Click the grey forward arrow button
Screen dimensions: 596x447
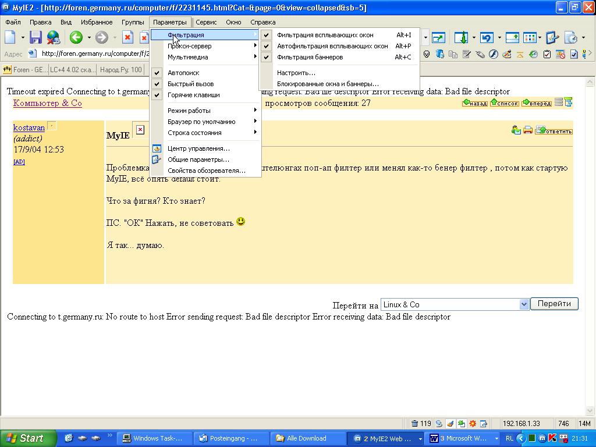point(101,37)
